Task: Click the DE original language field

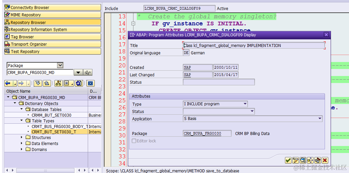Action: pos(186,53)
